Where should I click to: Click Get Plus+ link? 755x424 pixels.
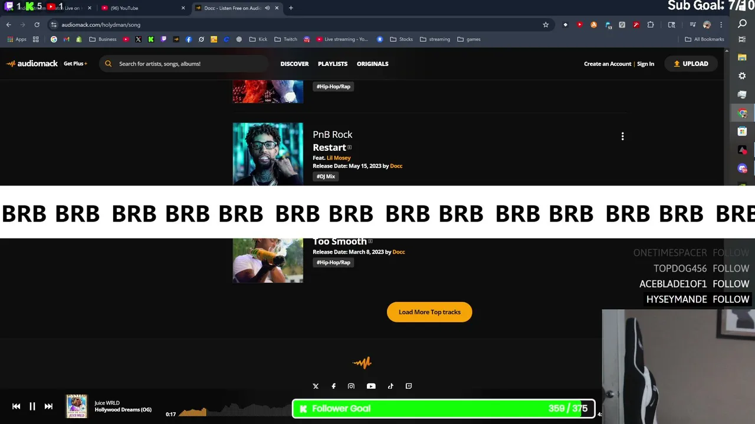click(75, 64)
